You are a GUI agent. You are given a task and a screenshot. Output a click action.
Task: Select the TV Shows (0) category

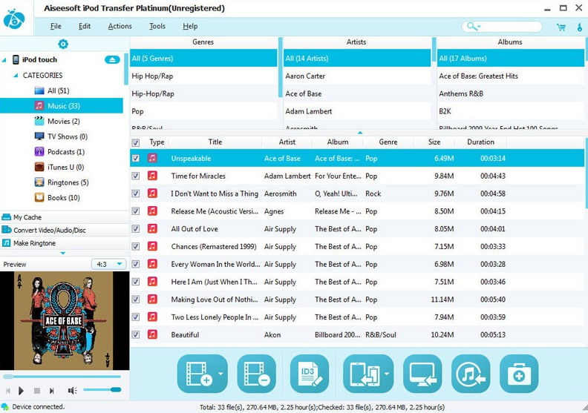[61, 136]
